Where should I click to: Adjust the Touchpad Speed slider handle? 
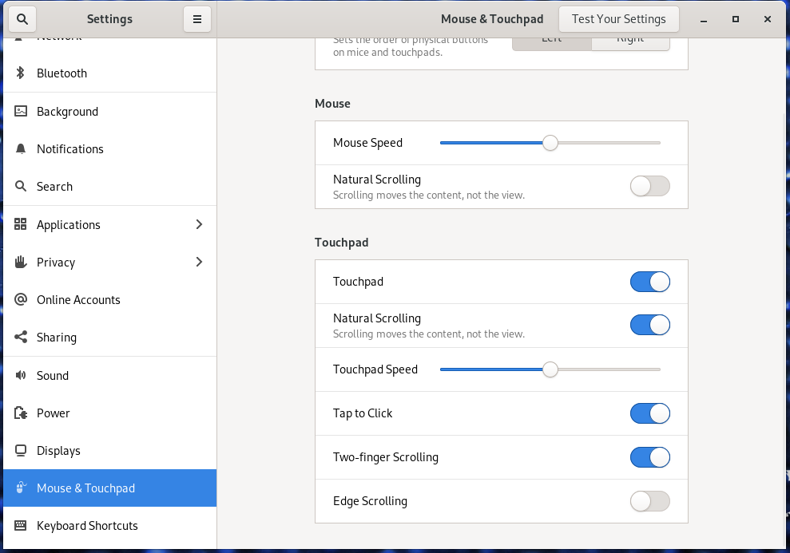pyautogui.click(x=550, y=369)
